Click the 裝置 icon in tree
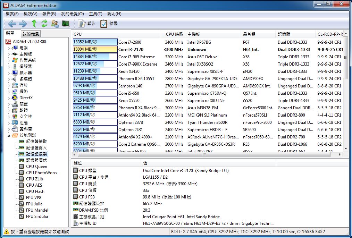352x238 pixels. [15, 104]
